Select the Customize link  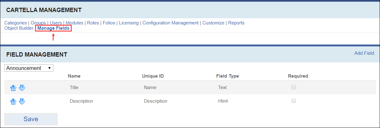213,23
